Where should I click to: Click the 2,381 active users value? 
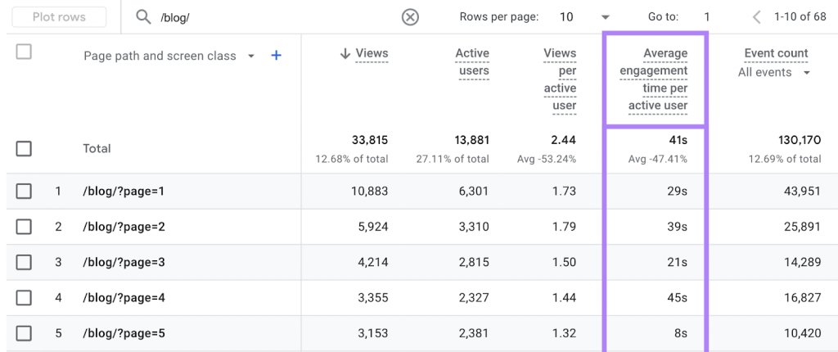click(x=472, y=334)
